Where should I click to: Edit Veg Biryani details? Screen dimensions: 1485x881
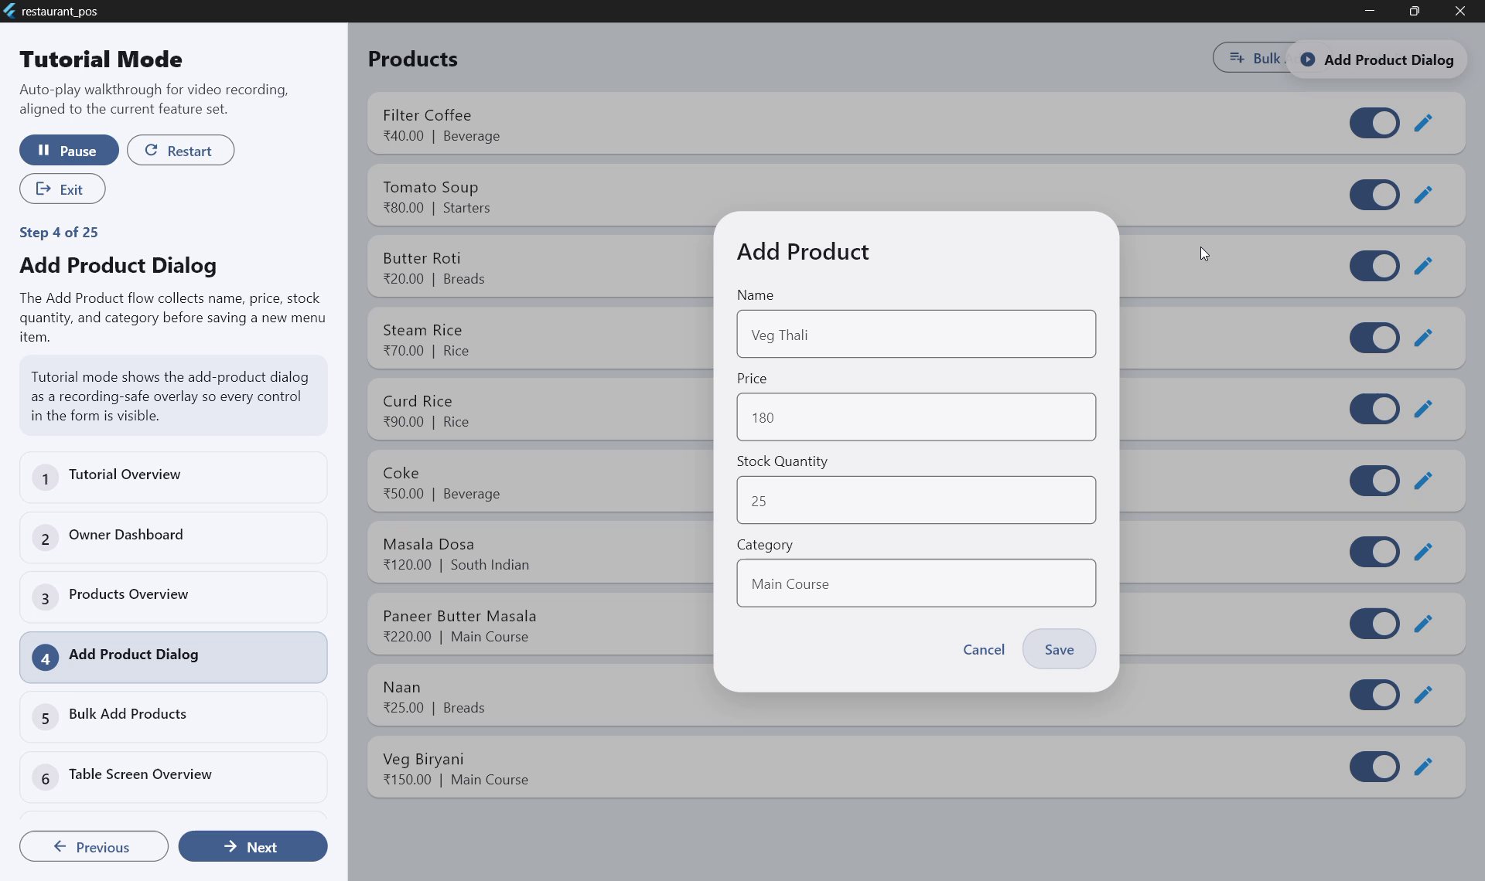1424,767
